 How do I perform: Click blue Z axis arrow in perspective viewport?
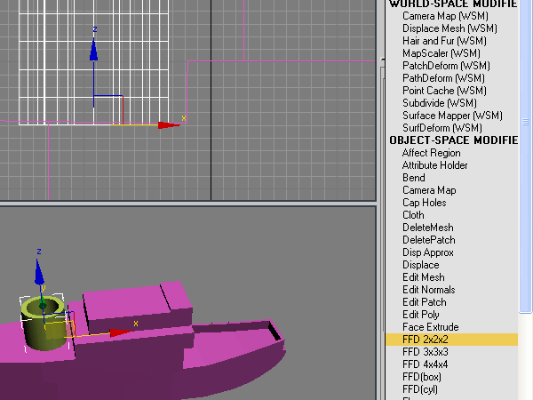pos(39,272)
